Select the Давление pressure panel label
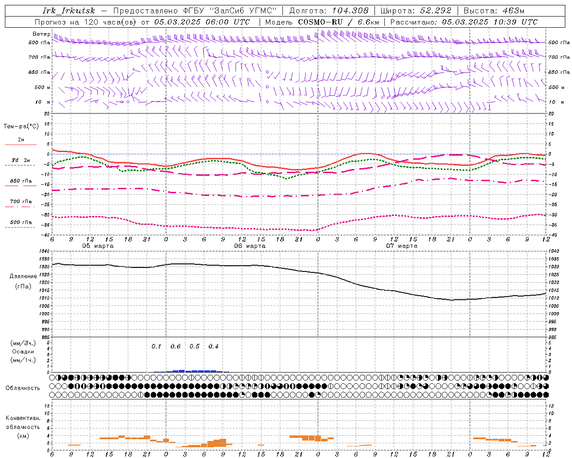Screen dimensions: 572x458 (x=23, y=276)
